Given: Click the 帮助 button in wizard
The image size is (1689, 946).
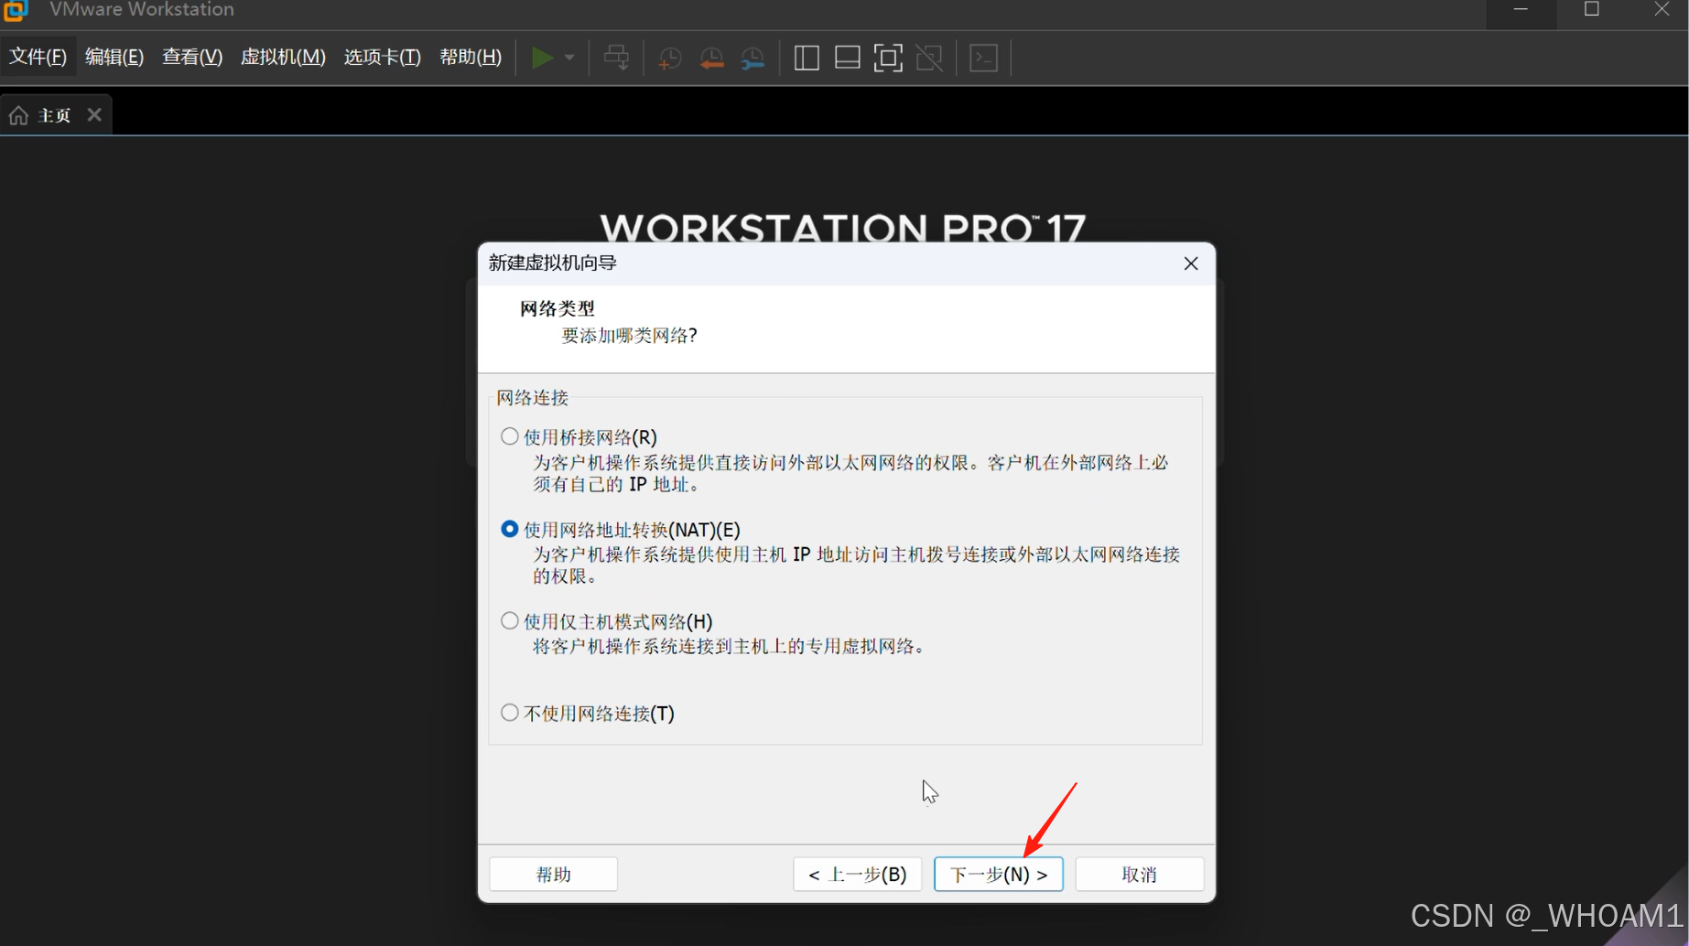Looking at the screenshot, I should click(x=553, y=874).
